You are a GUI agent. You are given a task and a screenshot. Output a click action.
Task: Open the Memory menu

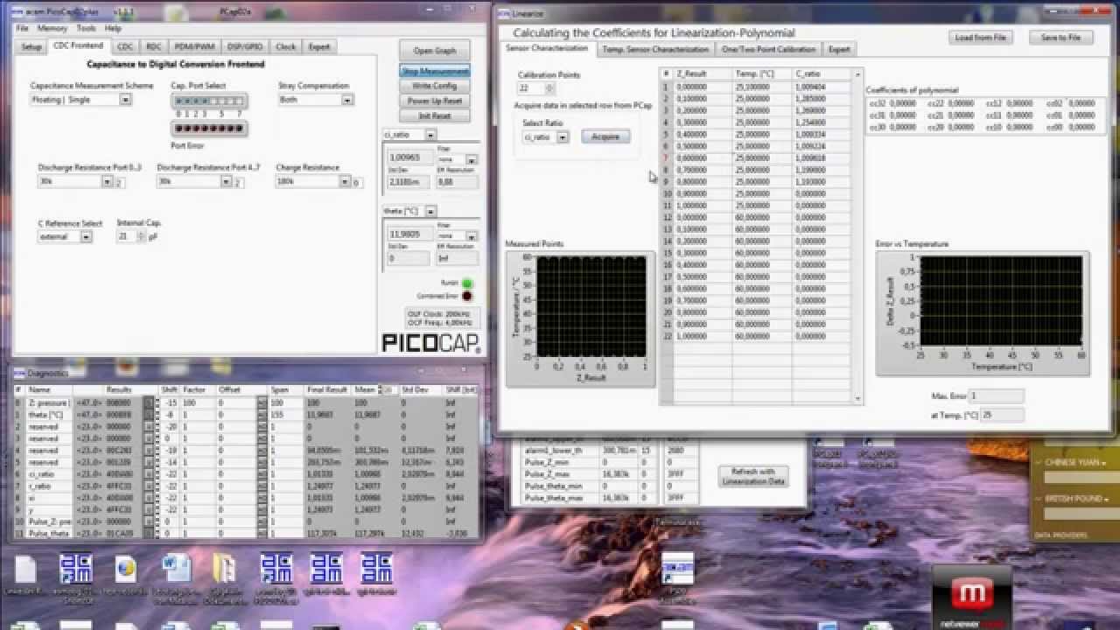[52, 28]
